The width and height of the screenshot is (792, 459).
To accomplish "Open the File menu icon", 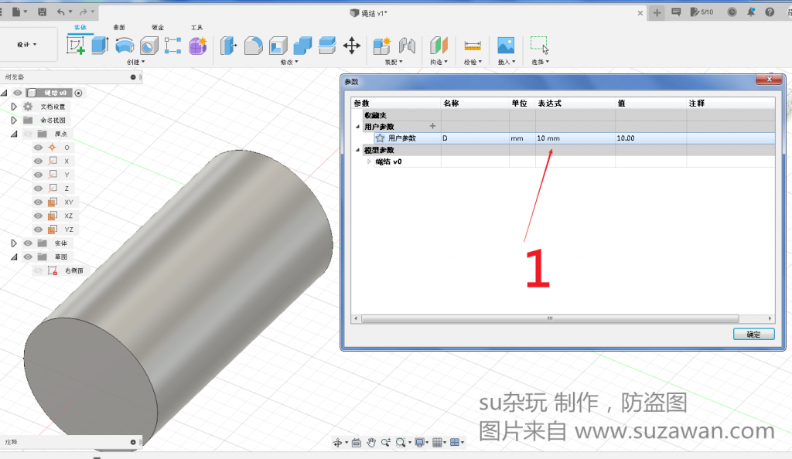I will 17,12.
